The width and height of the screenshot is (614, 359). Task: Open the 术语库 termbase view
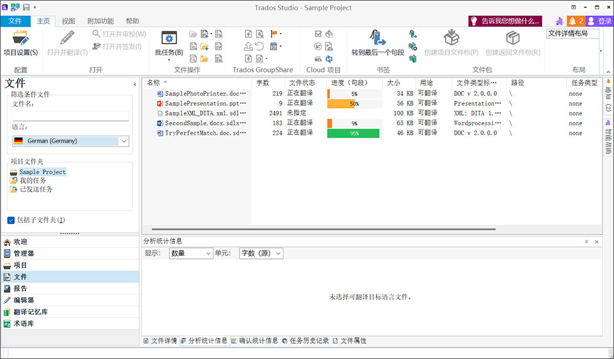click(x=70, y=324)
